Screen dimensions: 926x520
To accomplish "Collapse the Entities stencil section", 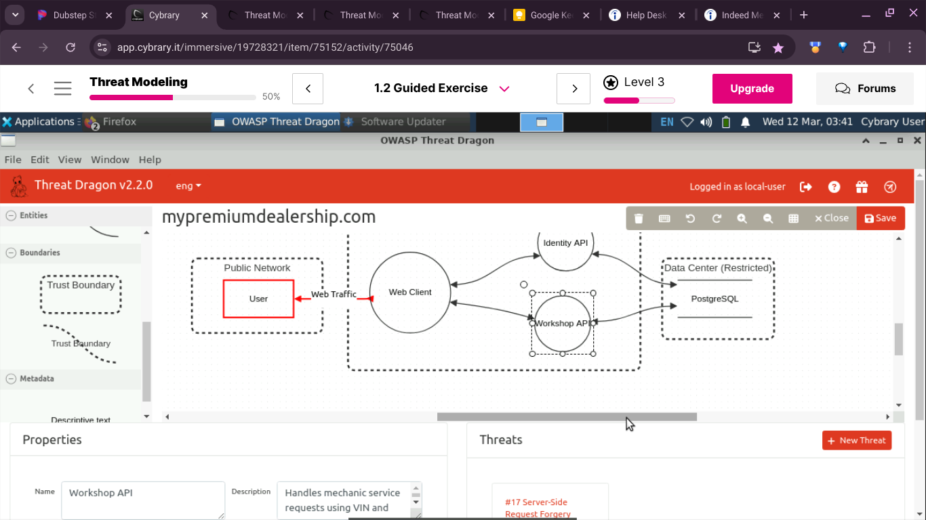I will [11, 215].
